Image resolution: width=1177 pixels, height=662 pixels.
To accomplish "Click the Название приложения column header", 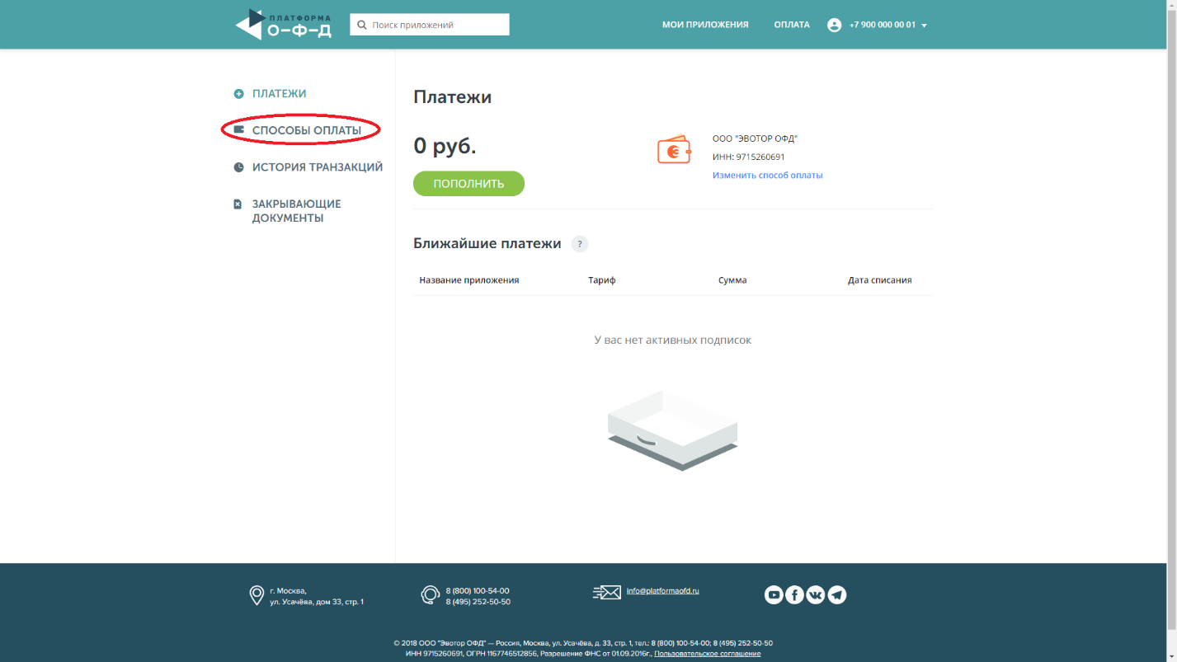I will click(x=469, y=280).
